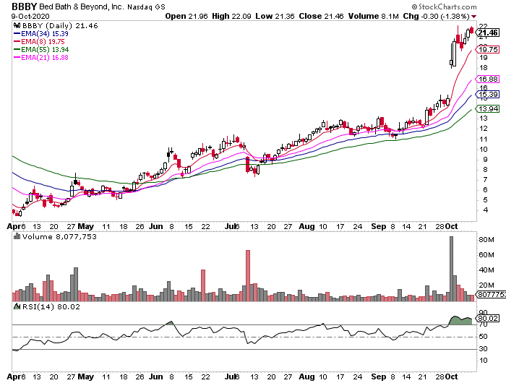This screenshot has height=383, width=506.
Task: Click the 15.39 EMA price tag
Action: point(488,95)
